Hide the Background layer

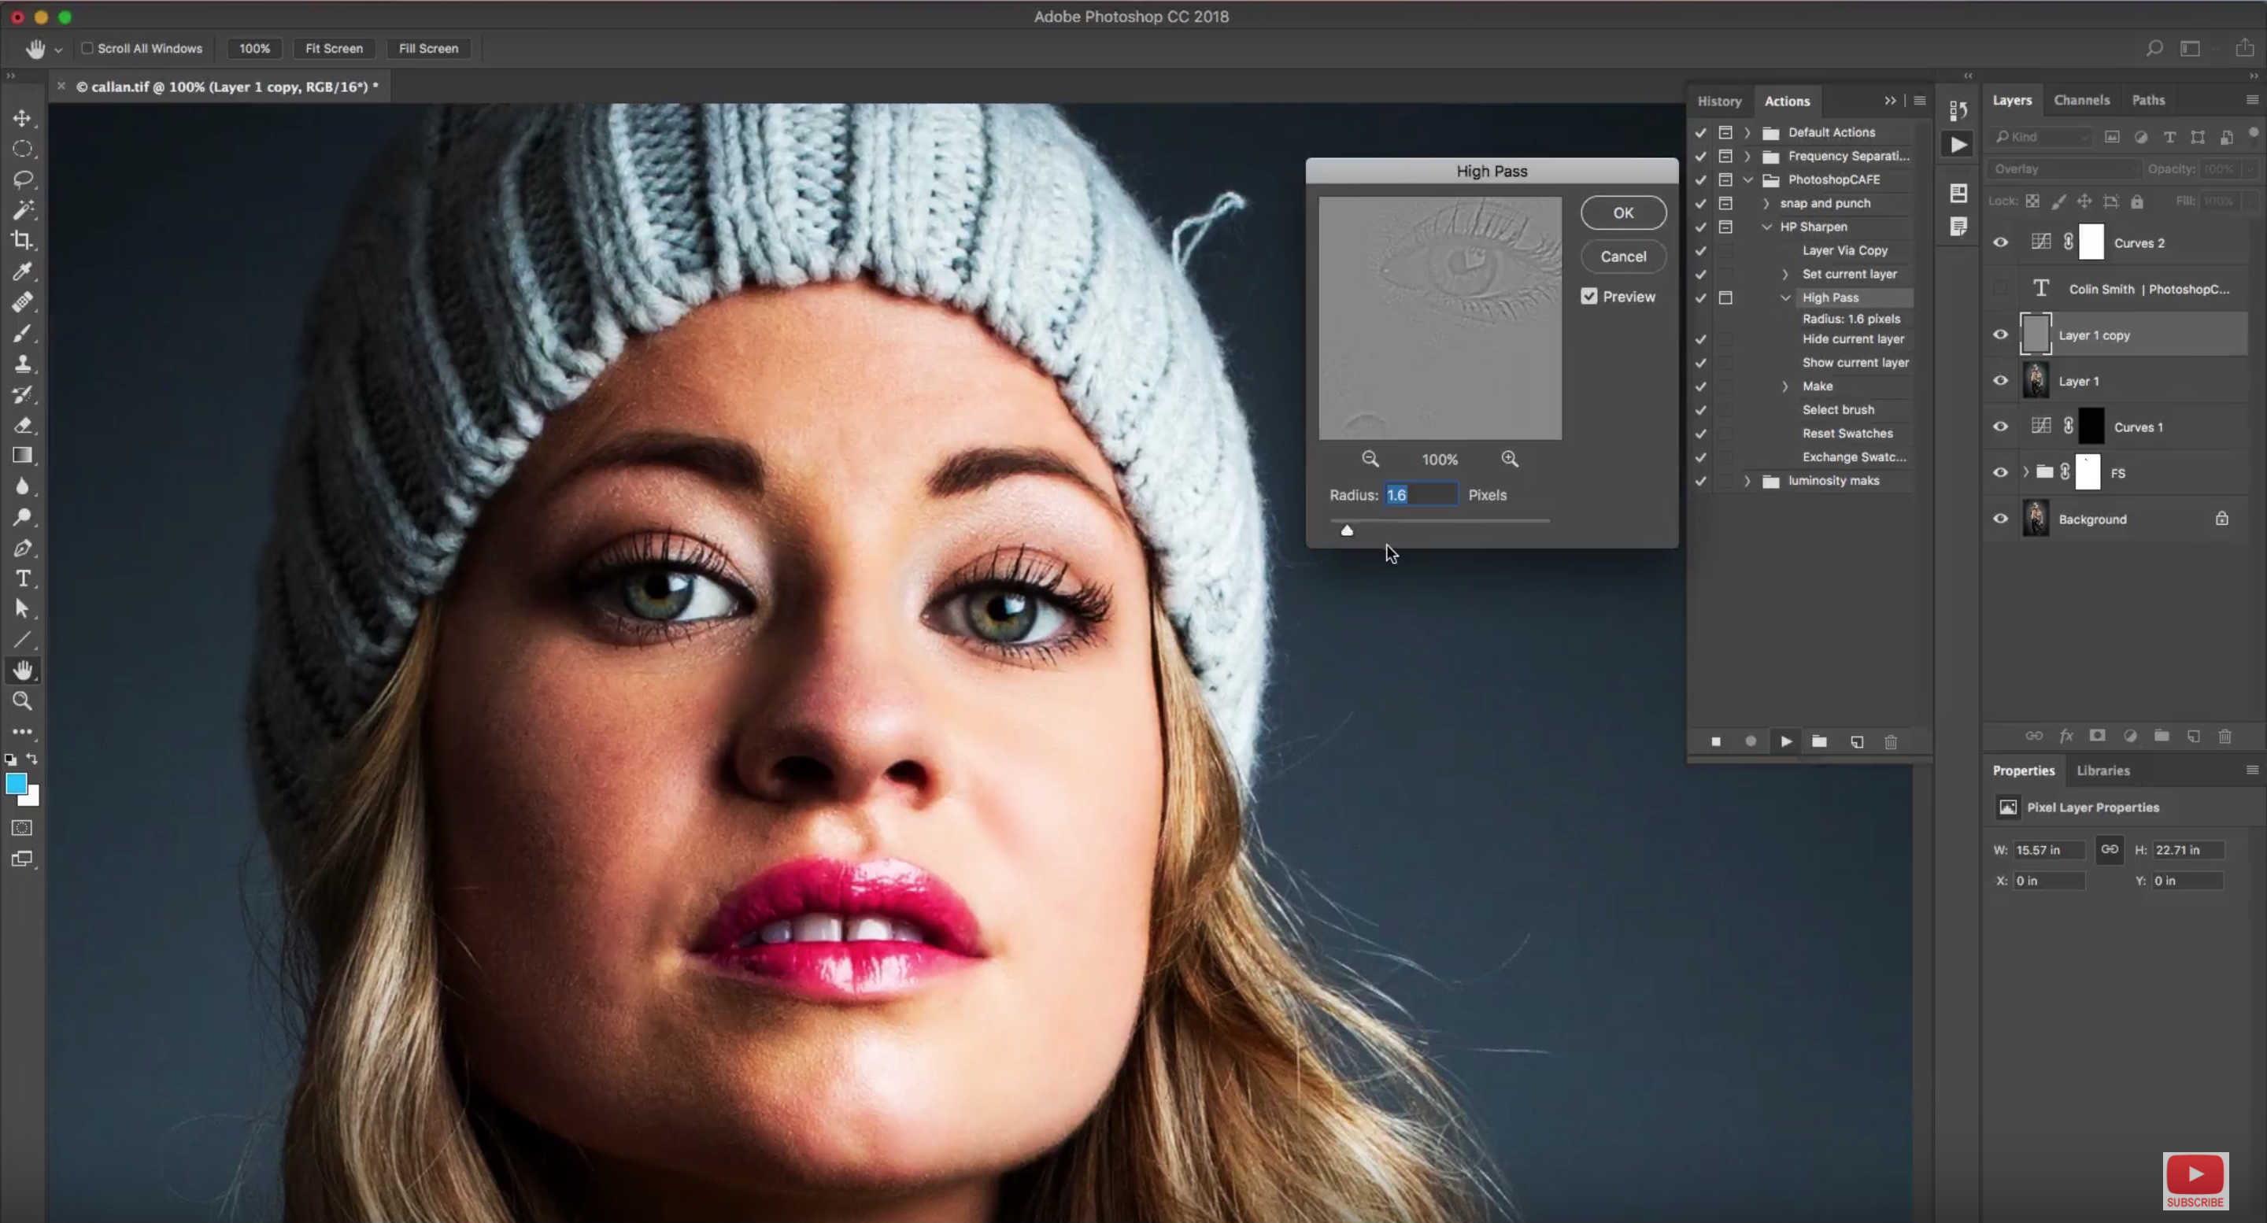coord(2000,518)
